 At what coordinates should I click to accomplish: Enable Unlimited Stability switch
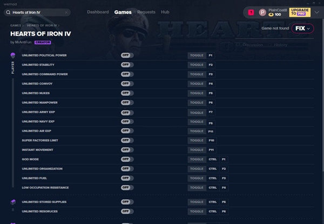pos(127,65)
